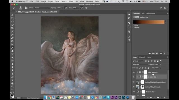Viewport: 179px width, 100px height.
Task: Click the gradient bar to edit gradient
Action: [149, 22]
